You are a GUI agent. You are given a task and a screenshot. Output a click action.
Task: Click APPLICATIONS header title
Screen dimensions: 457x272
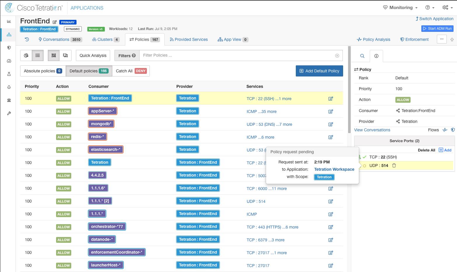tap(87, 8)
